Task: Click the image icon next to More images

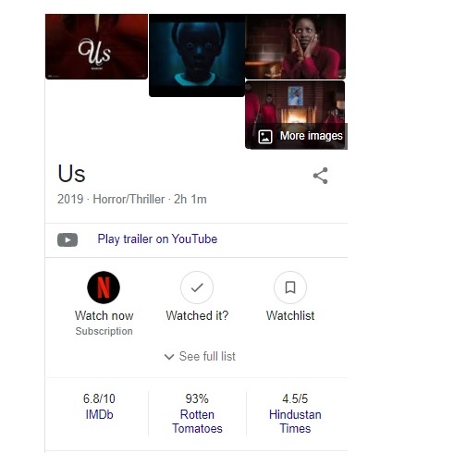Action: [x=265, y=137]
